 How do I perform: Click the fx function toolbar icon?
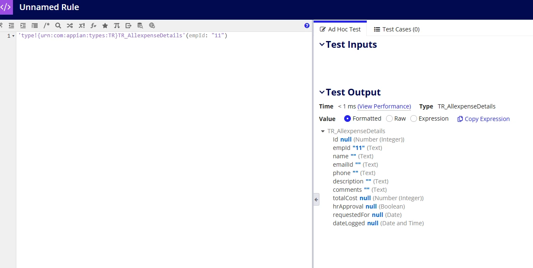click(93, 26)
